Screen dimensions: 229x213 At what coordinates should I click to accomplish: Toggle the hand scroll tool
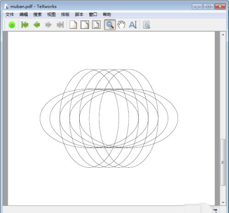[x=121, y=25]
